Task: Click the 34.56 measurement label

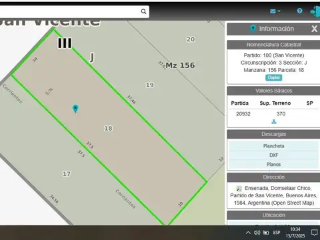Action: tap(54, 199)
